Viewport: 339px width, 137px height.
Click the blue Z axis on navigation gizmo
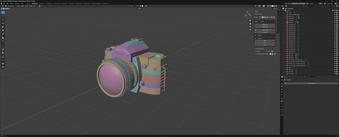pyautogui.click(x=247, y=12)
